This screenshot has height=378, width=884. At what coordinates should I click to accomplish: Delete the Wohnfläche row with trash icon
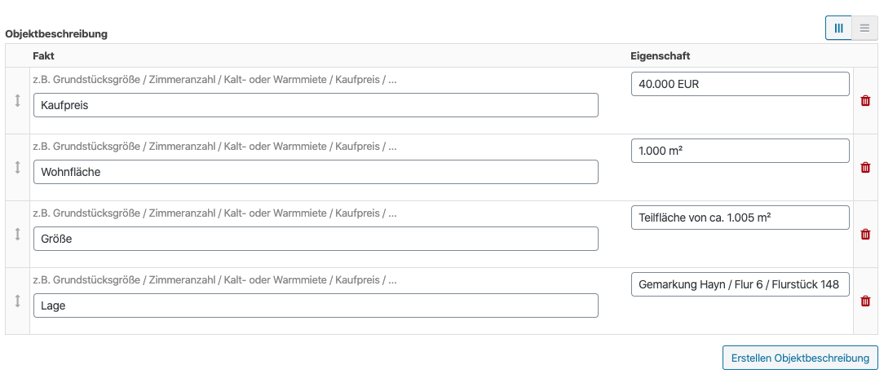[865, 167]
